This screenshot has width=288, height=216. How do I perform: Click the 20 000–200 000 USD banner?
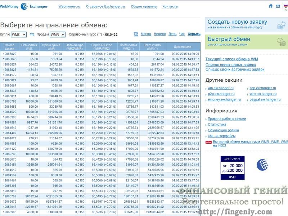tap(232, 168)
